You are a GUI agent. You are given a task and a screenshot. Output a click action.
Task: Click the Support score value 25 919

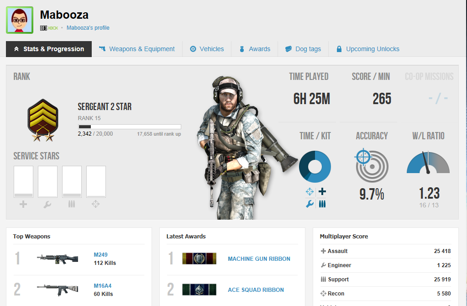click(x=442, y=280)
